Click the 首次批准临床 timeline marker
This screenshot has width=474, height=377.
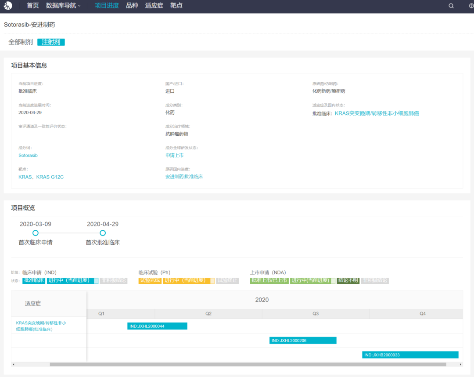[103, 233]
